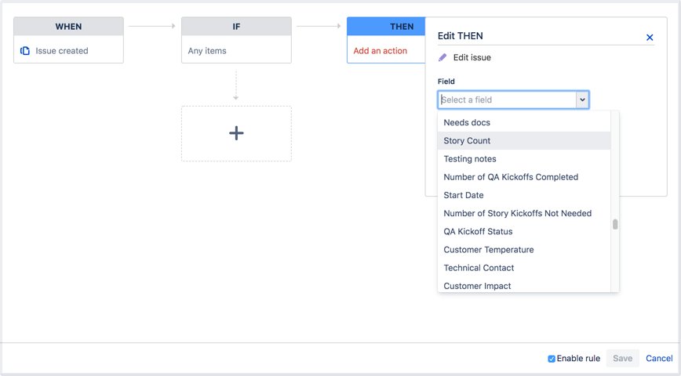Toggle the Enable rule checkbox
The width and height of the screenshot is (681, 376).
pos(552,359)
